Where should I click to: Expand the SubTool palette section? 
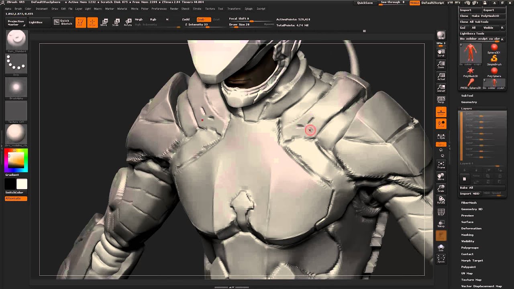click(x=467, y=96)
